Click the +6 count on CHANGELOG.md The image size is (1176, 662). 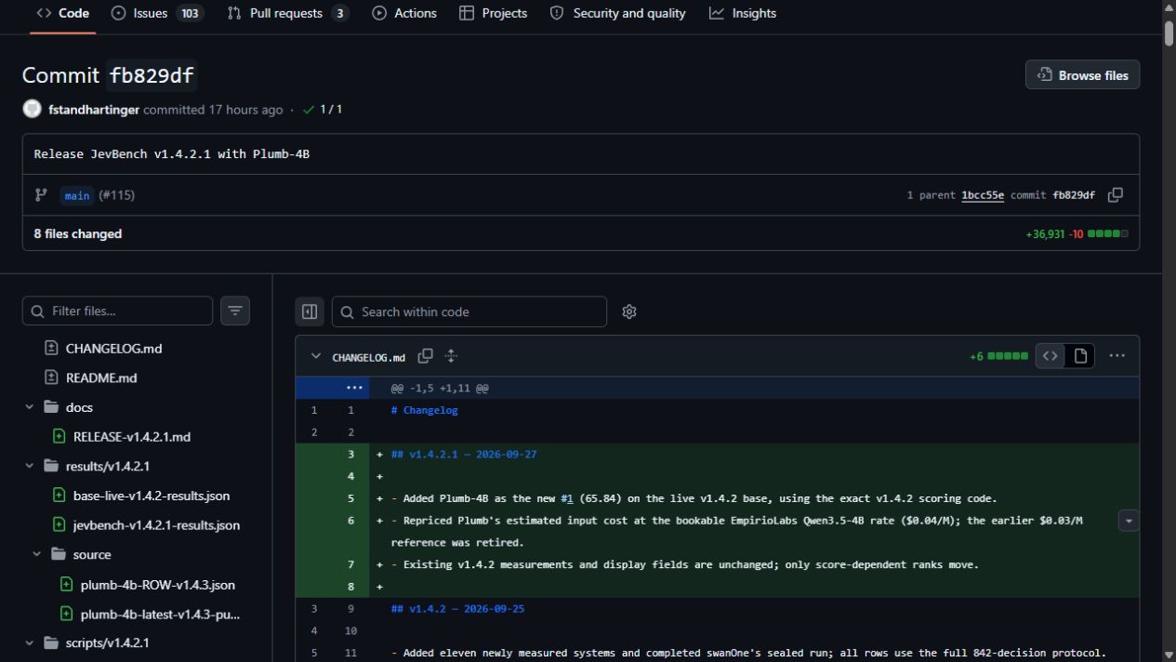point(976,356)
